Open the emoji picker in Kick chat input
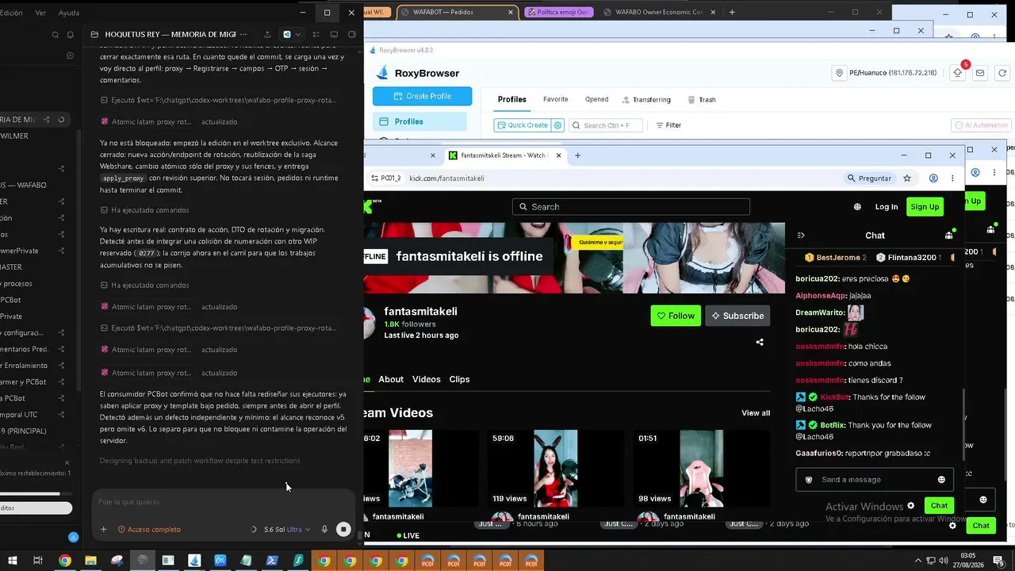The width and height of the screenshot is (1015, 571). [x=941, y=480]
